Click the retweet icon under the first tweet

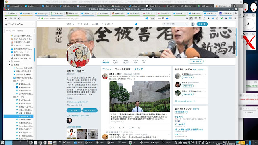pos(120,128)
